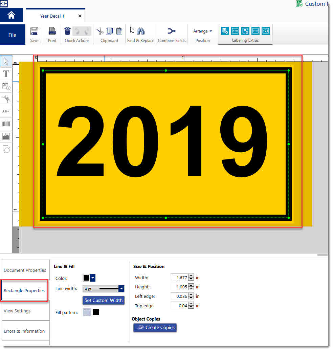Choose the solid black fill pattern

click(x=96, y=312)
